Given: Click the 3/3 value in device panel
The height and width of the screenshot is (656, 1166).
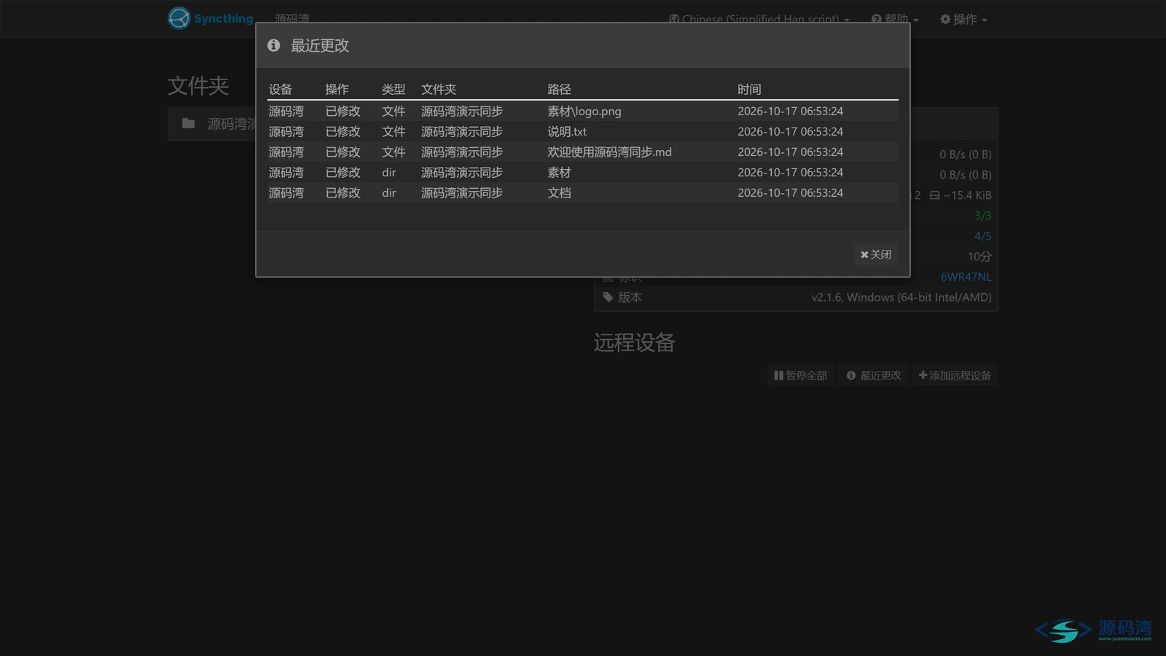Looking at the screenshot, I should click(x=982, y=216).
